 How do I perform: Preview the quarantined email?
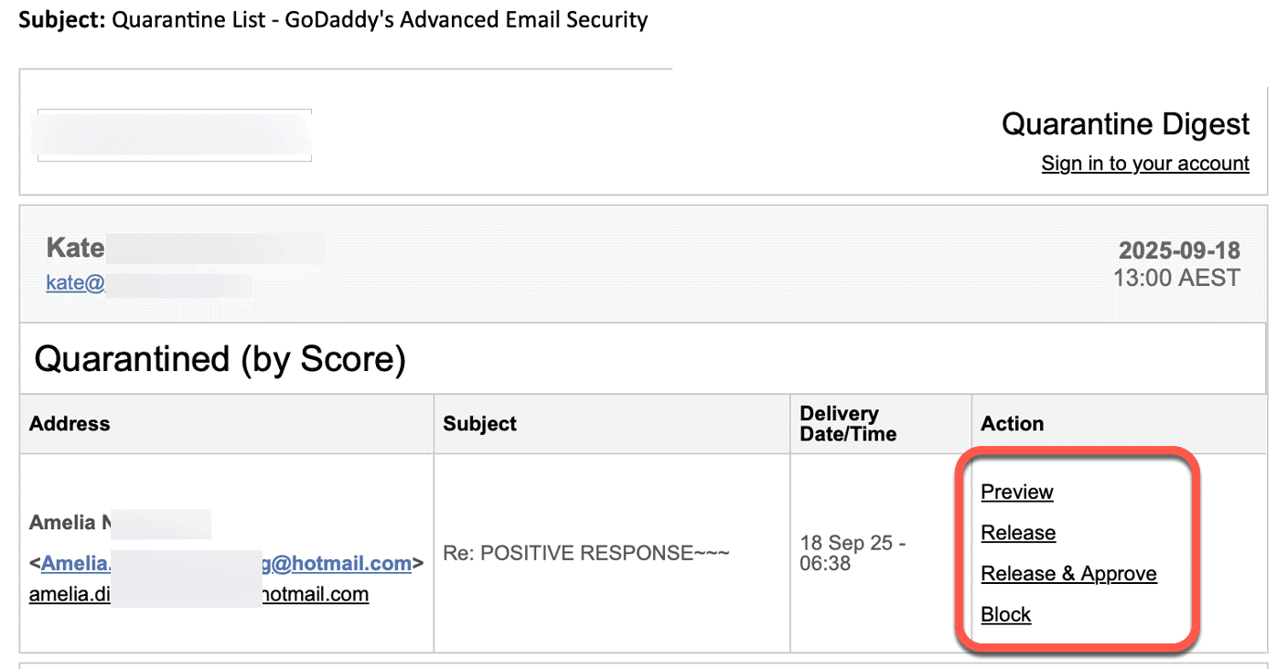[1016, 492]
